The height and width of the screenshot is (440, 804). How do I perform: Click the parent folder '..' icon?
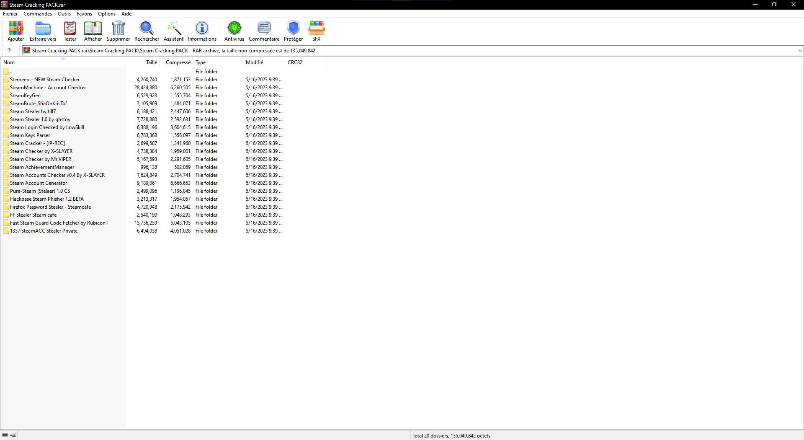pyautogui.click(x=6, y=72)
